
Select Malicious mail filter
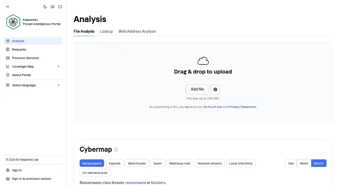(180, 163)
